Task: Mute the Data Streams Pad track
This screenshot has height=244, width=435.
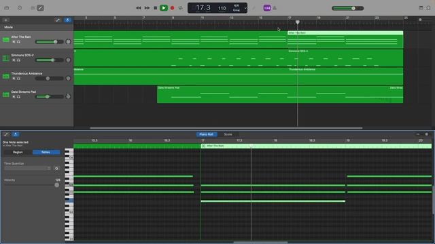Action: point(14,96)
